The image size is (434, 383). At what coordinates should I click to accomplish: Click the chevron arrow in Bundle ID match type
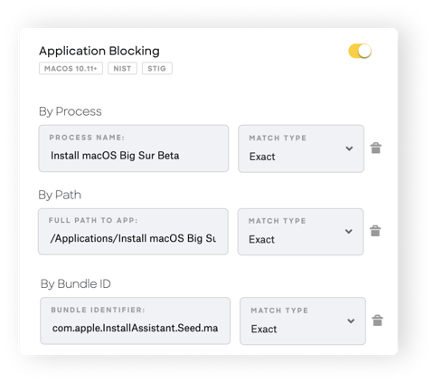pos(351,321)
